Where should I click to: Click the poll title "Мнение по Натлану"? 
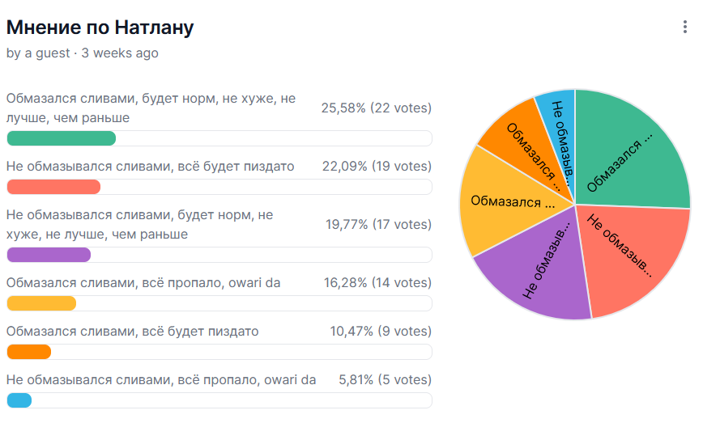[x=100, y=27]
